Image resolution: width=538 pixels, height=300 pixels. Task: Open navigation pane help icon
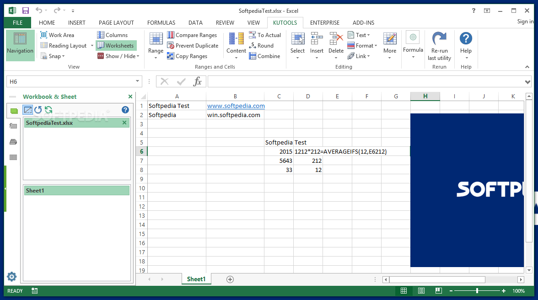125,110
